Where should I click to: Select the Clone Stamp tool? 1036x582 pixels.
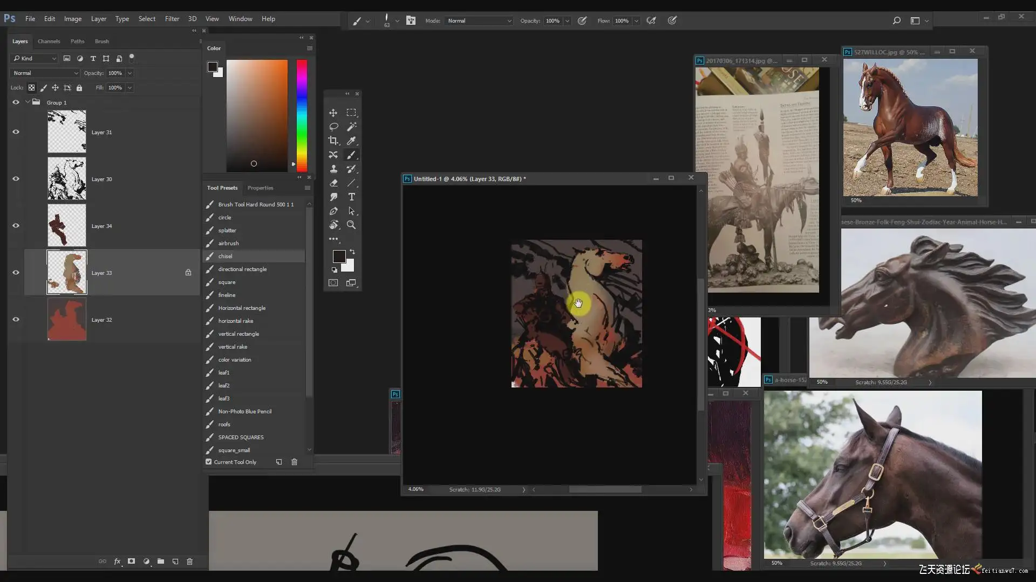[x=333, y=169]
